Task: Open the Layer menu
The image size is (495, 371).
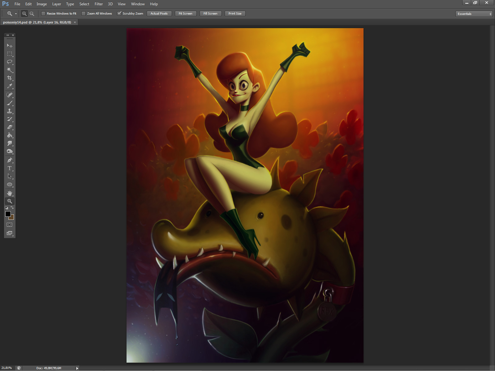Action: click(56, 4)
